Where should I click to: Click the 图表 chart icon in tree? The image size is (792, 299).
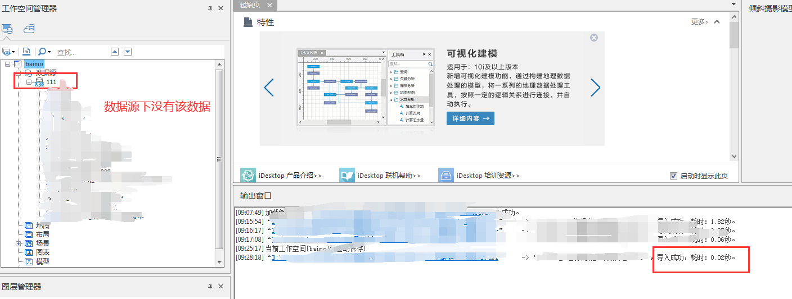point(29,252)
